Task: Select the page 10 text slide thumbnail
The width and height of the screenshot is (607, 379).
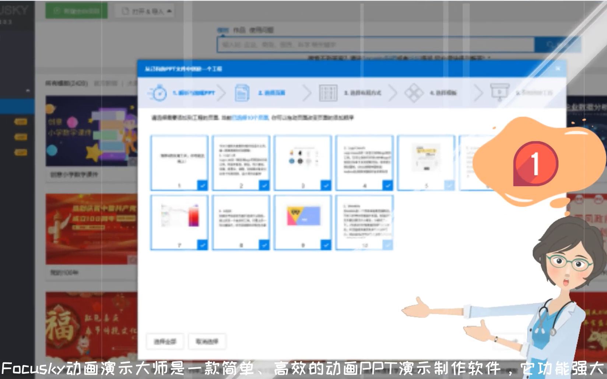Action: click(365, 223)
